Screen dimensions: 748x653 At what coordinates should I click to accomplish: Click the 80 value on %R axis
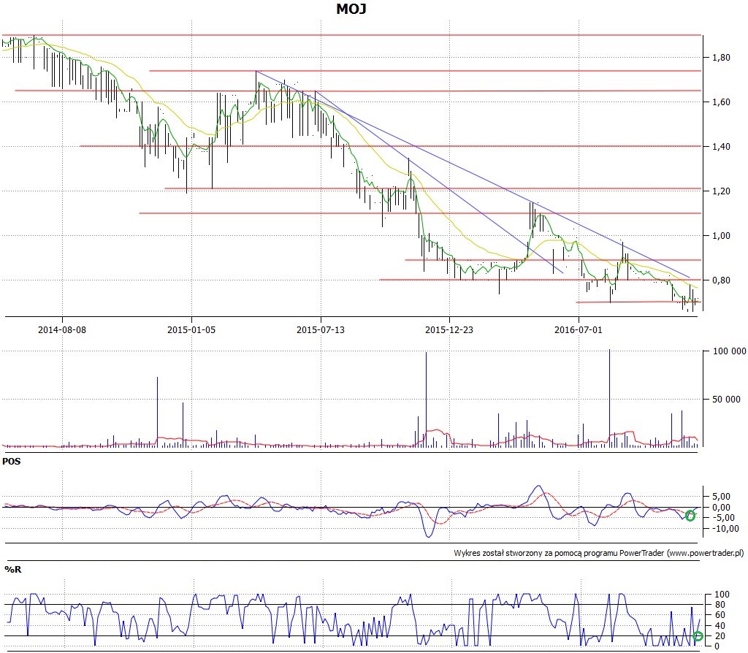click(720, 605)
